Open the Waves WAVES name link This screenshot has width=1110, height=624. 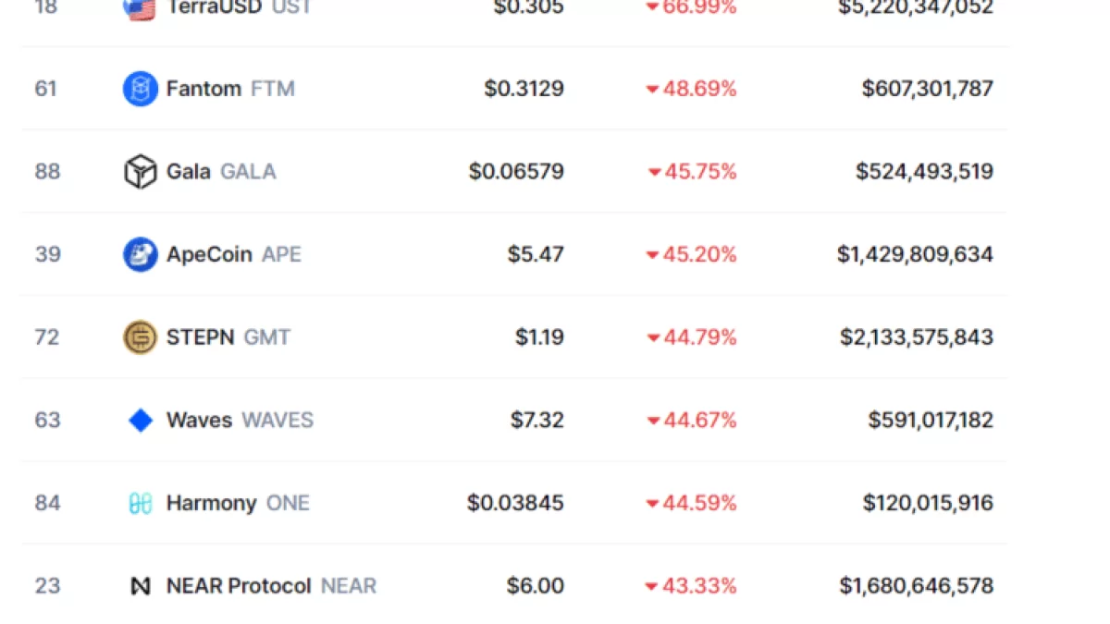click(240, 421)
